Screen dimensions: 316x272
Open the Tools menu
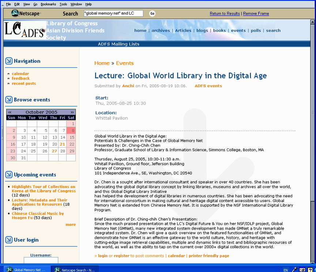[x=63, y=4]
